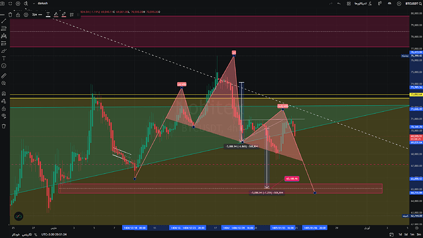Change the drawing fill background color
The width and height of the screenshot is (423, 238).
click(x=56, y=15)
